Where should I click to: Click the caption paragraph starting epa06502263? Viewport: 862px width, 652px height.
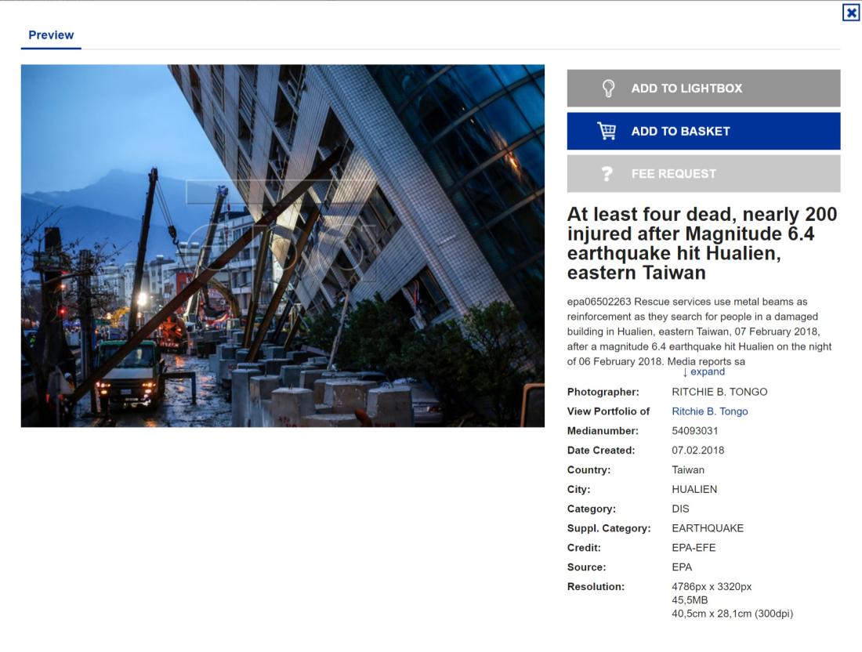(699, 331)
